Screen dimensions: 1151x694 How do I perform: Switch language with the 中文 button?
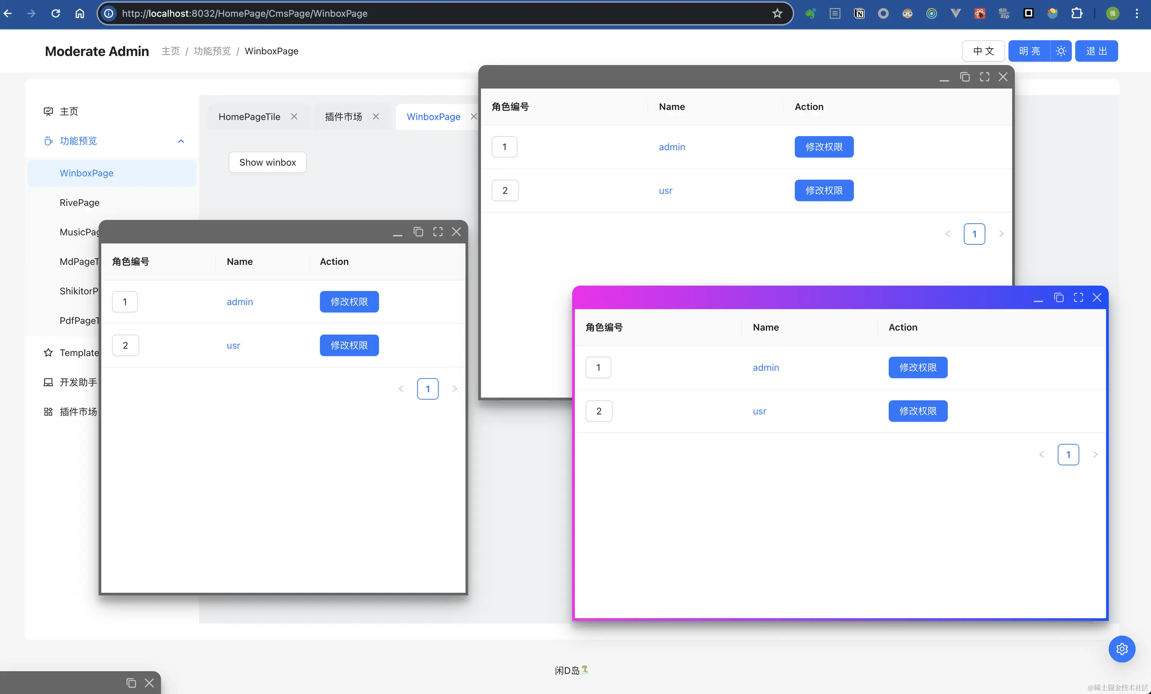click(983, 51)
